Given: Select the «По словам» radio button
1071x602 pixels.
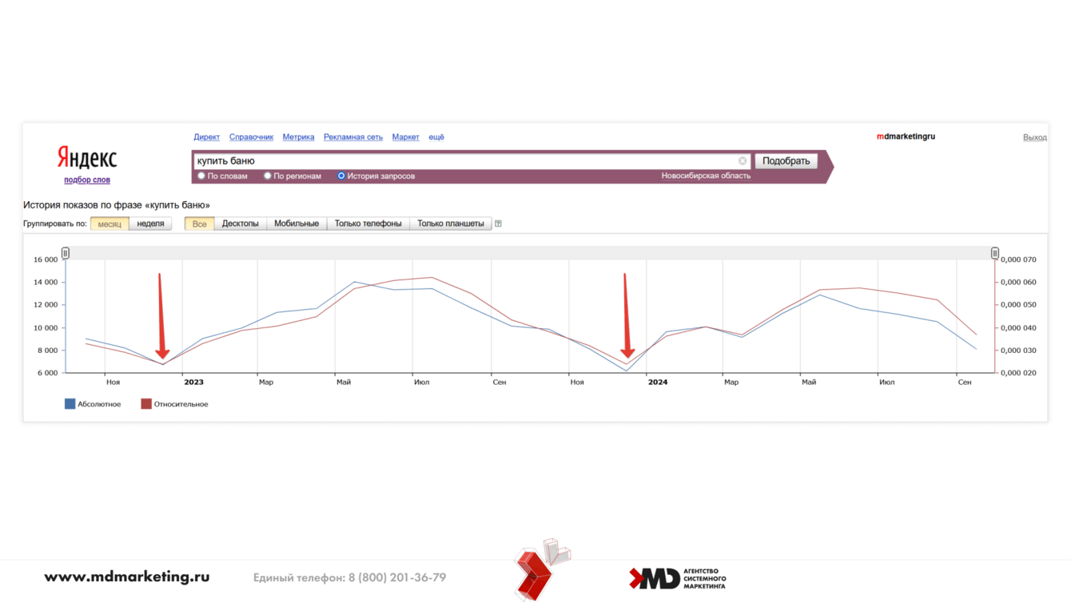Looking at the screenshot, I should 201,176.
